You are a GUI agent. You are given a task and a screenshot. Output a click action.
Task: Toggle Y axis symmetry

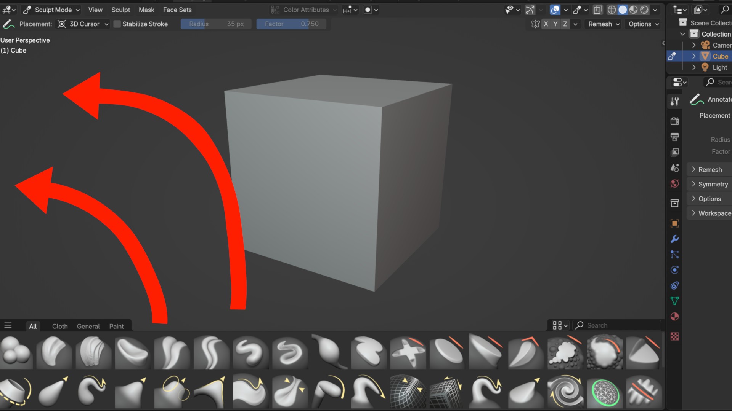tap(555, 24)
